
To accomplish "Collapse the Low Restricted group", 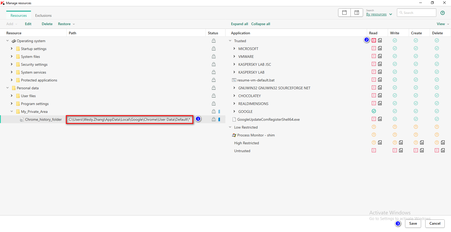I will (x=230, y=127).
